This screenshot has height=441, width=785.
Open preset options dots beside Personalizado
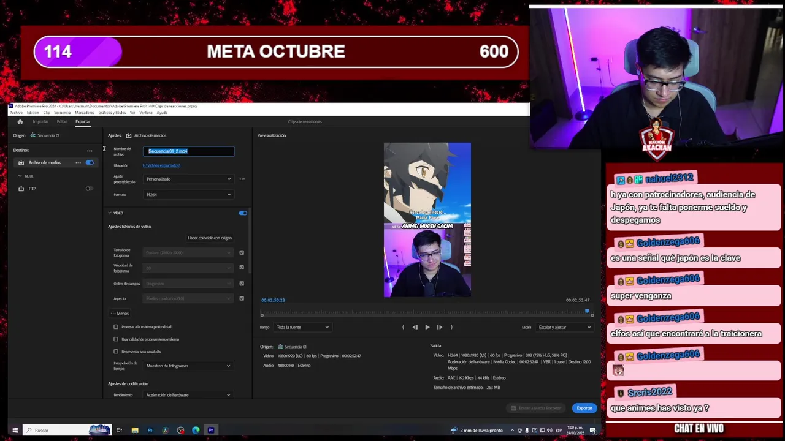pyautogui.click(x=242, y=179)
